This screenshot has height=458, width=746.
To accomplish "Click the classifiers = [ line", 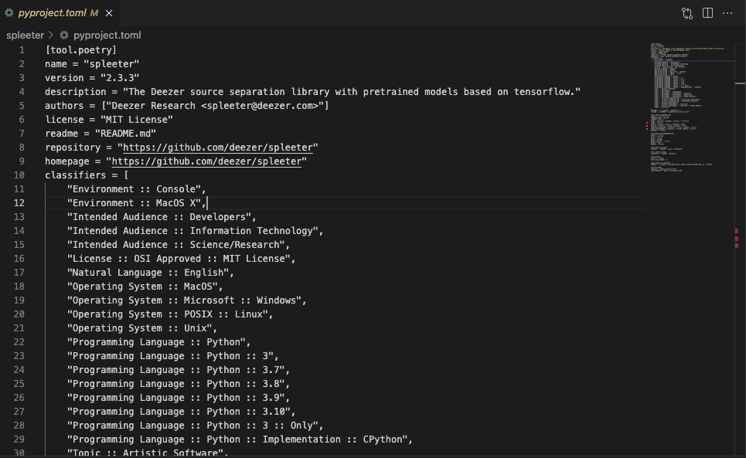I will point(87,175).
